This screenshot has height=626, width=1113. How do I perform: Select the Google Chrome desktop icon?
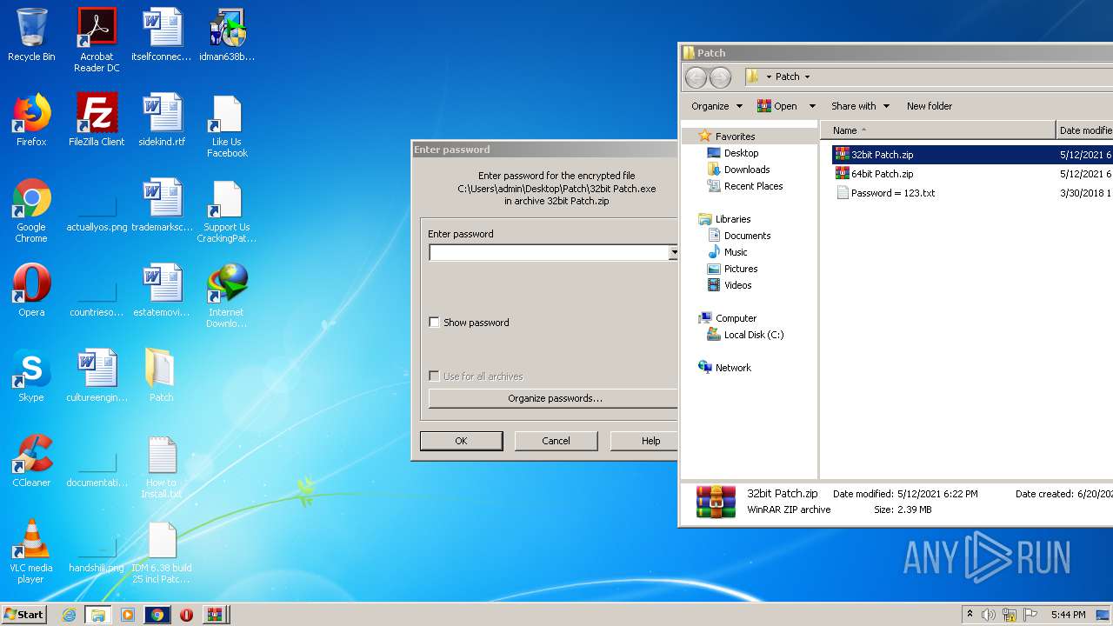pyautogui.click(x=31, y=210)
